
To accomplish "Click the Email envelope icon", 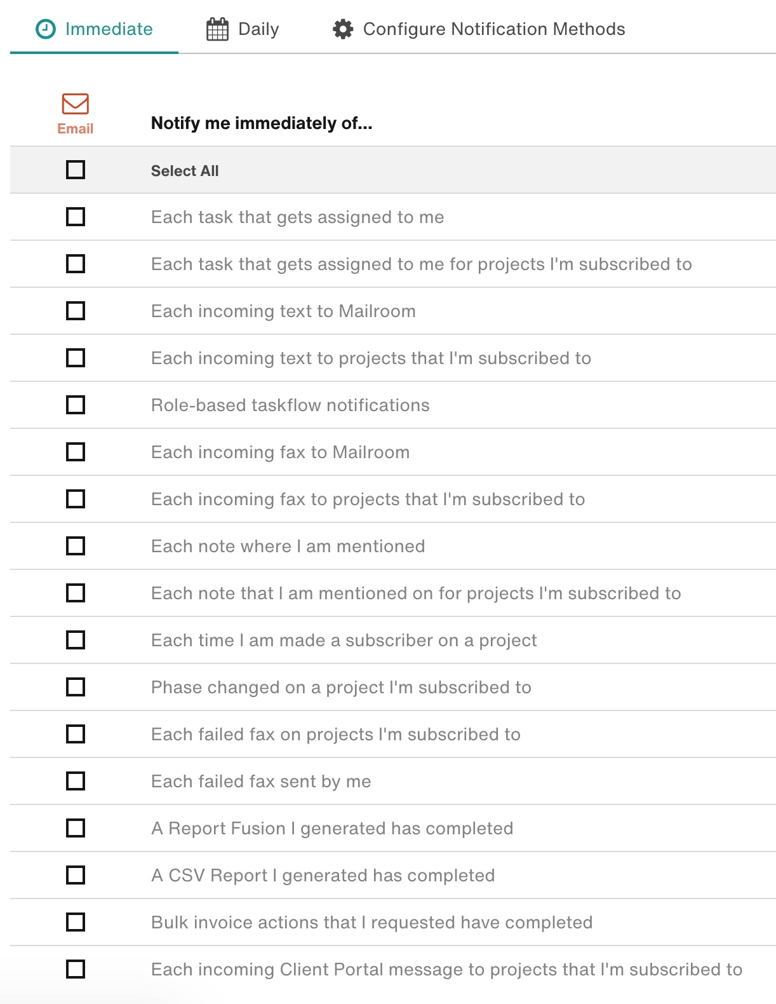I will tap(76, 104).
